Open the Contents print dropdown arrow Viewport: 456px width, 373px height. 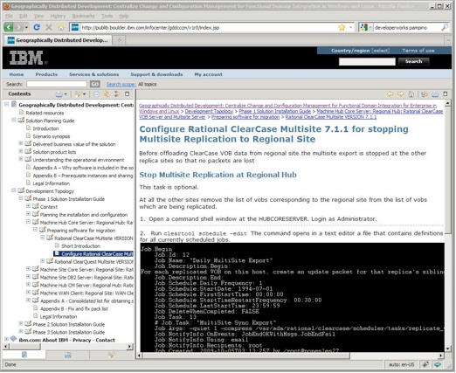tap(66, 94)
